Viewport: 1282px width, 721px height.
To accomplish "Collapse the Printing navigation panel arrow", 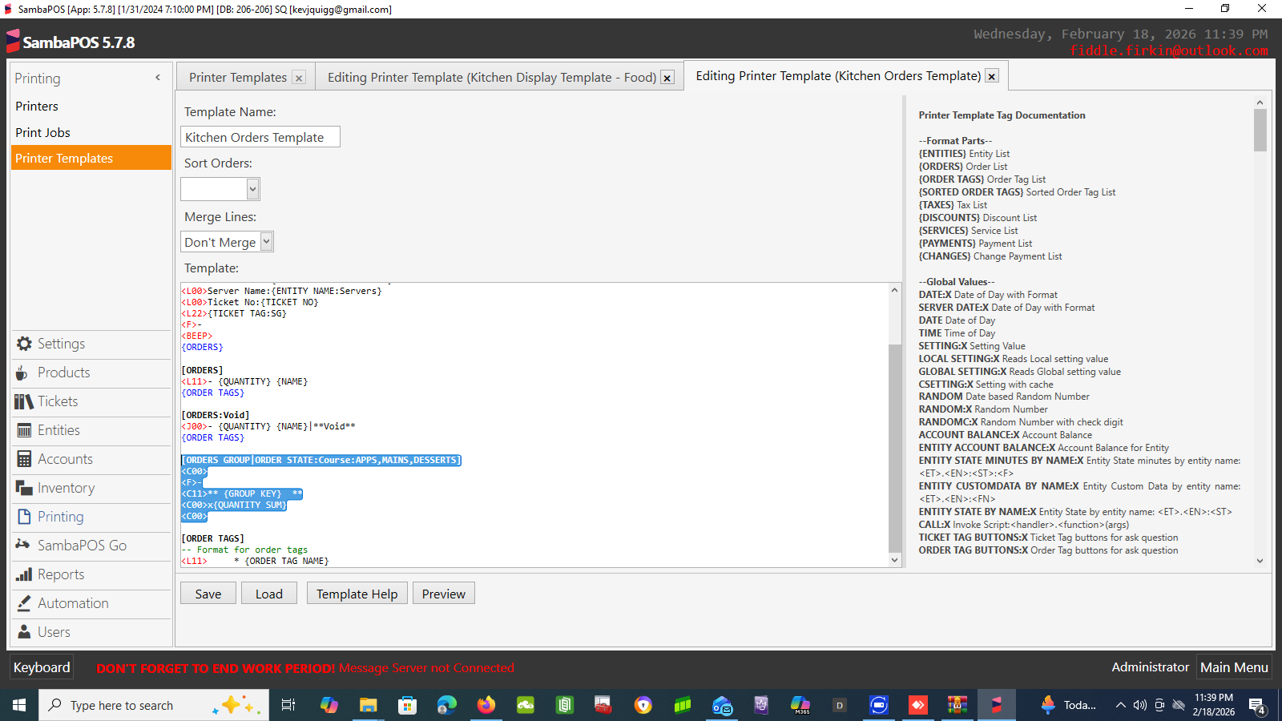I will [x=158, y=78].
